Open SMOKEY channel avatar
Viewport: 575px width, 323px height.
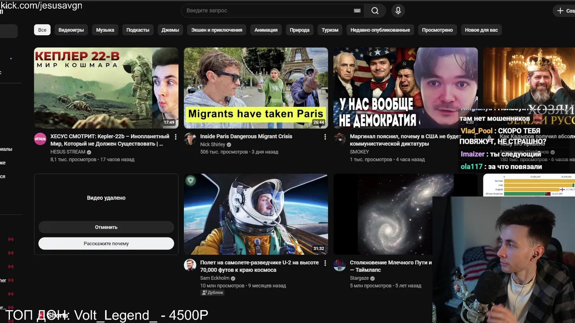tap(340, 139)
